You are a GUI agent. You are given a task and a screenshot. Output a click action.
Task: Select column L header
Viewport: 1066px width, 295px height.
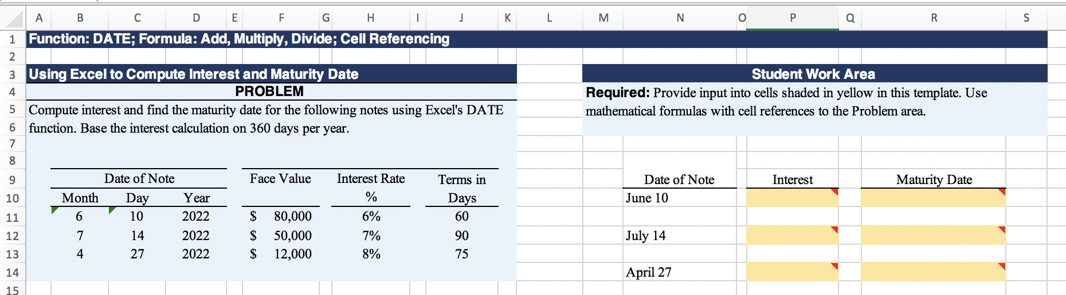pos(549,18)
